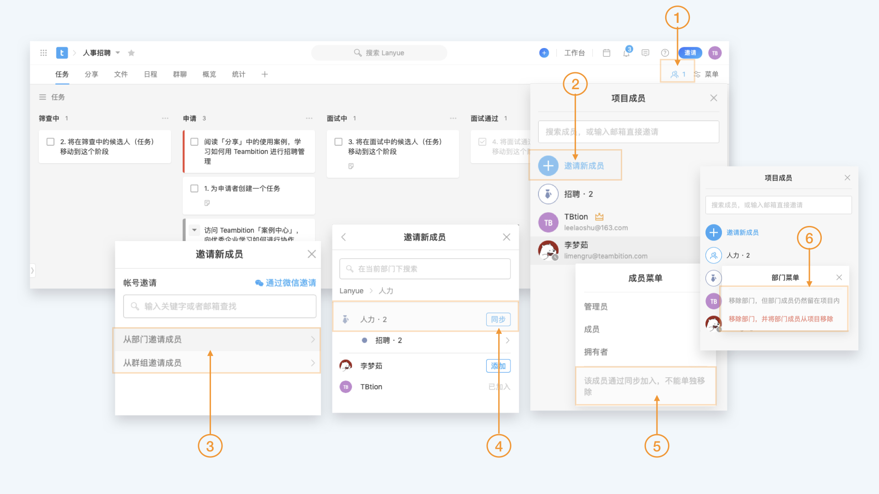879x494 pixels.
Task: Open the 任务 list menu icon
Action: click(43, 97)
